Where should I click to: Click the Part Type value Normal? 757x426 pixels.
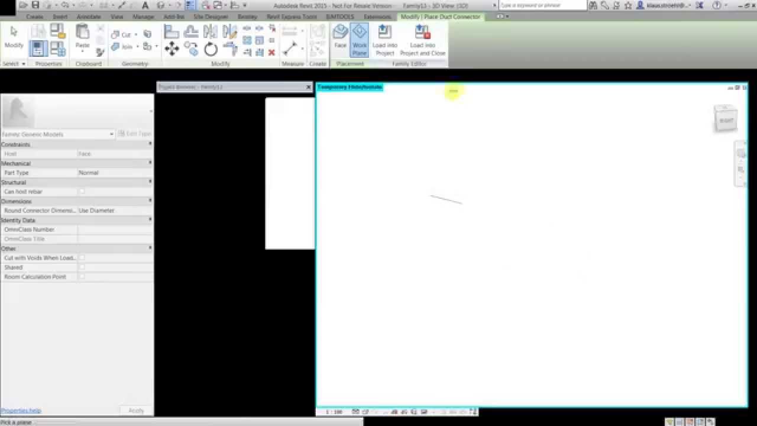(115, 172)
